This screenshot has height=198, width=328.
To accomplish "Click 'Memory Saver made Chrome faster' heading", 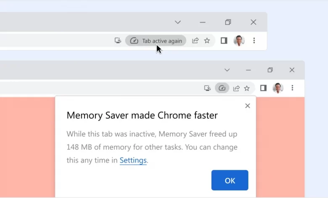I will click(x=142, y=115).
